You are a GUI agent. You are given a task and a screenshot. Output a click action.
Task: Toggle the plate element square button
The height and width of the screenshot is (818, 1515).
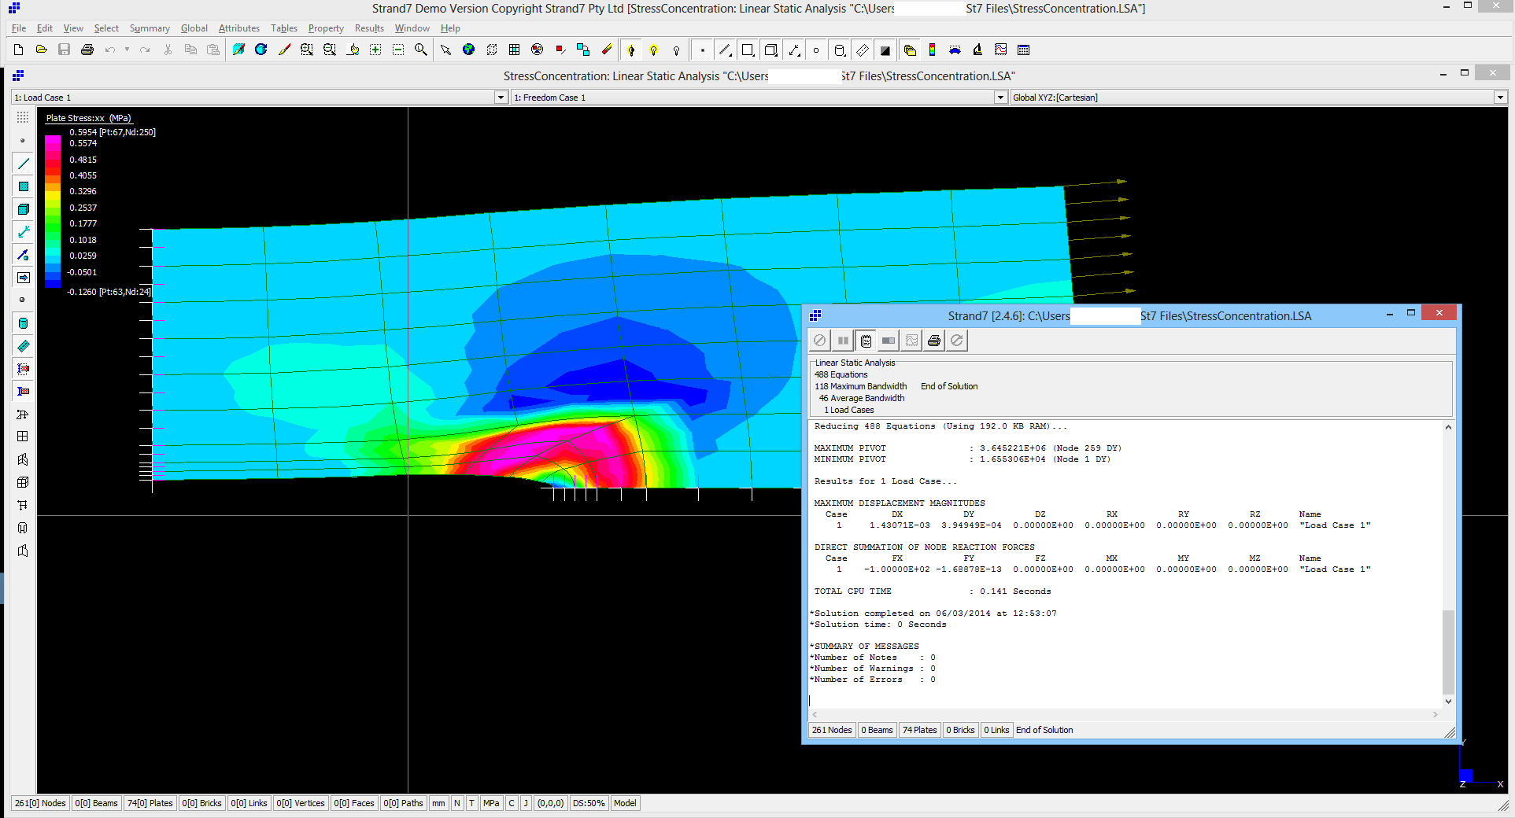(x=23, y=186)
